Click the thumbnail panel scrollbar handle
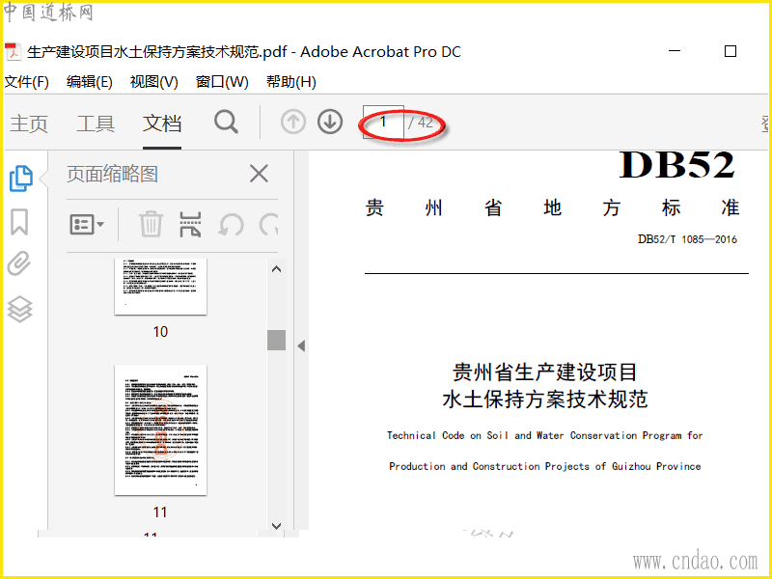The image size is (772, 579). [x=277, y=340]
